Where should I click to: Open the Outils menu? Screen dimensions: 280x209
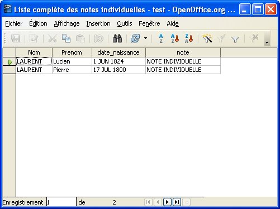(125, 23)
